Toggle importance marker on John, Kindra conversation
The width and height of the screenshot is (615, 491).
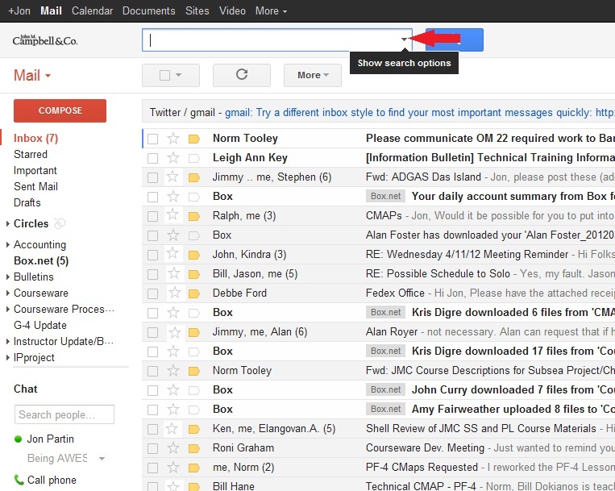point(194,255)
